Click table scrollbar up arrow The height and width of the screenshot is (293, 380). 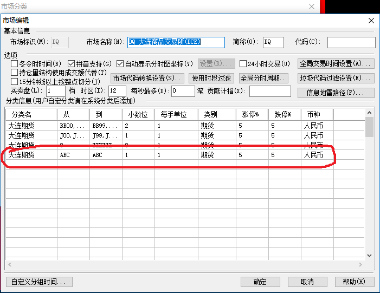coord(369,113)
